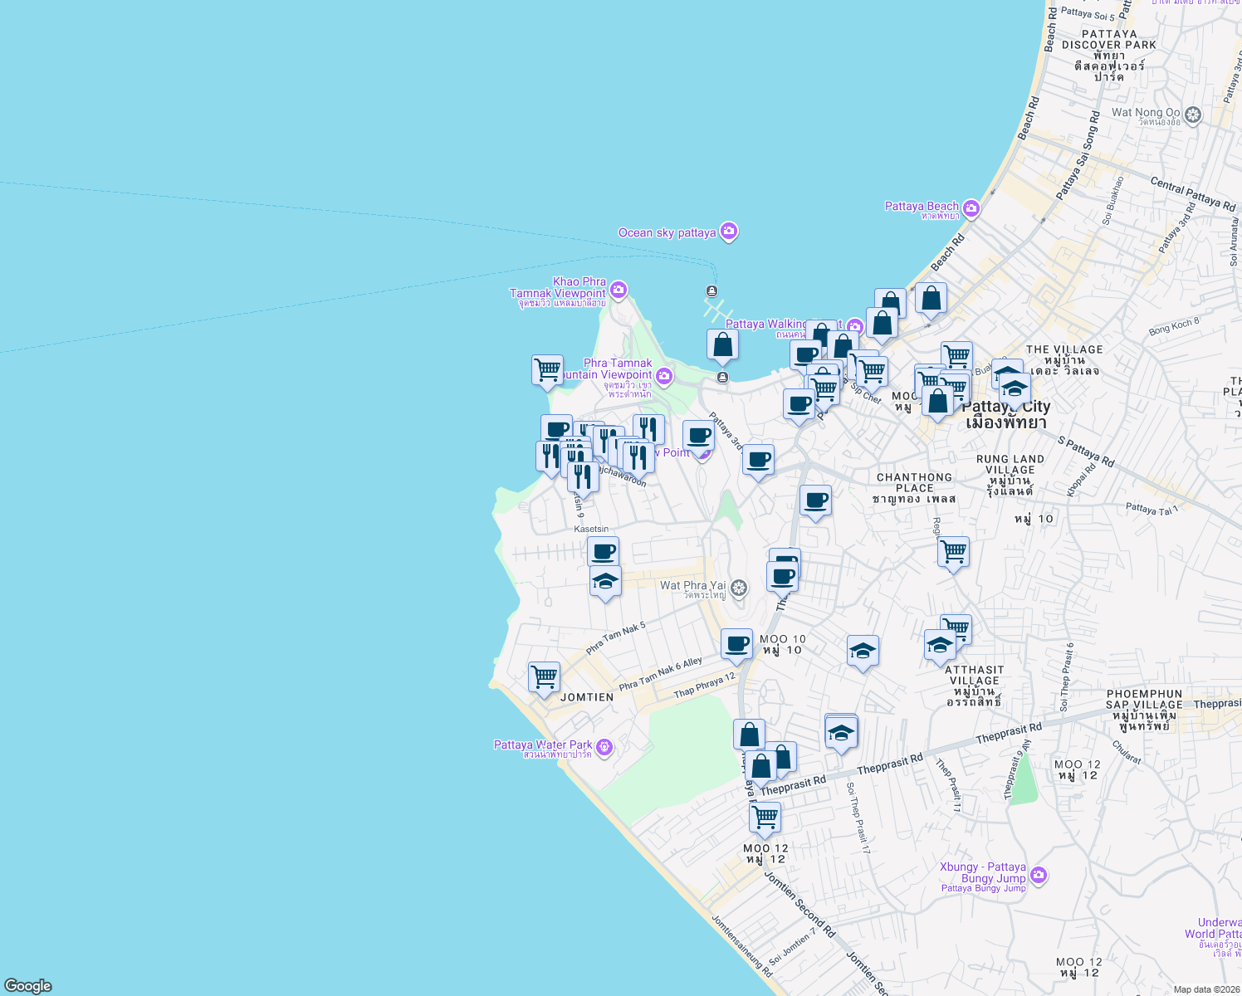Click the Google logo
1242x996 pixels.
click(x=28, y=986)
